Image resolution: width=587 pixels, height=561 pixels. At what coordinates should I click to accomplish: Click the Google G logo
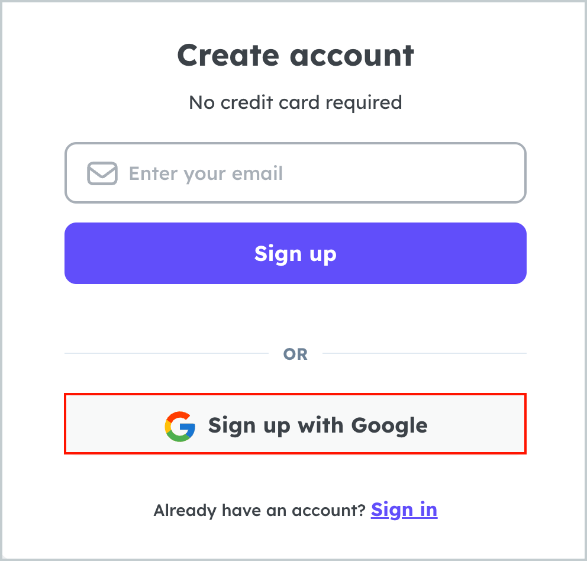click(180, 427)
